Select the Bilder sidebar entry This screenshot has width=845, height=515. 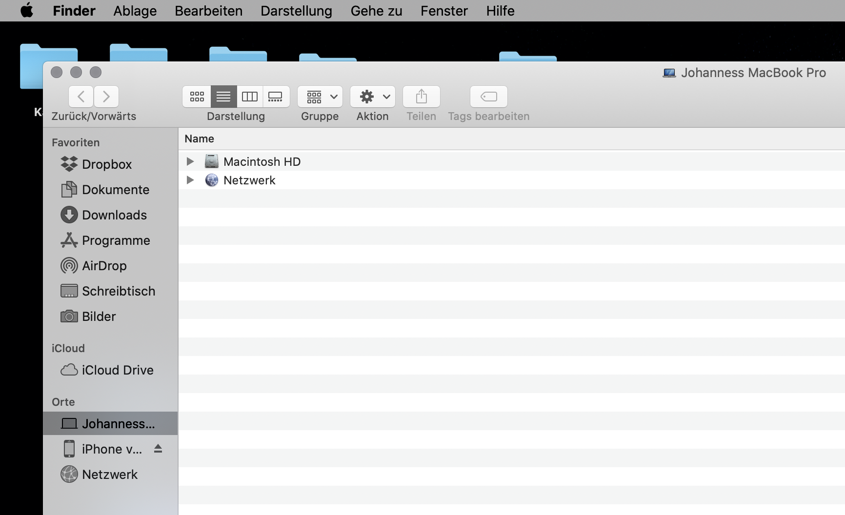98,317
